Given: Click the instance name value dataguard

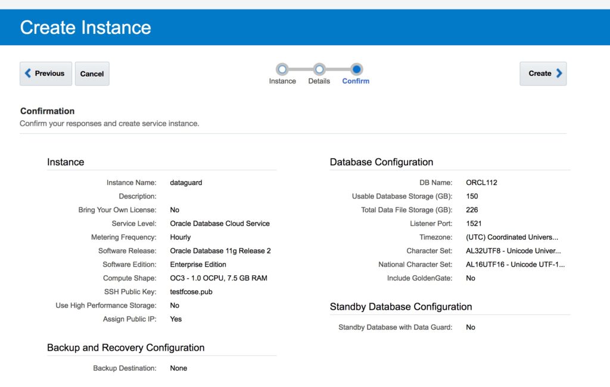Looking at the screenshot, I should (186, 183).
